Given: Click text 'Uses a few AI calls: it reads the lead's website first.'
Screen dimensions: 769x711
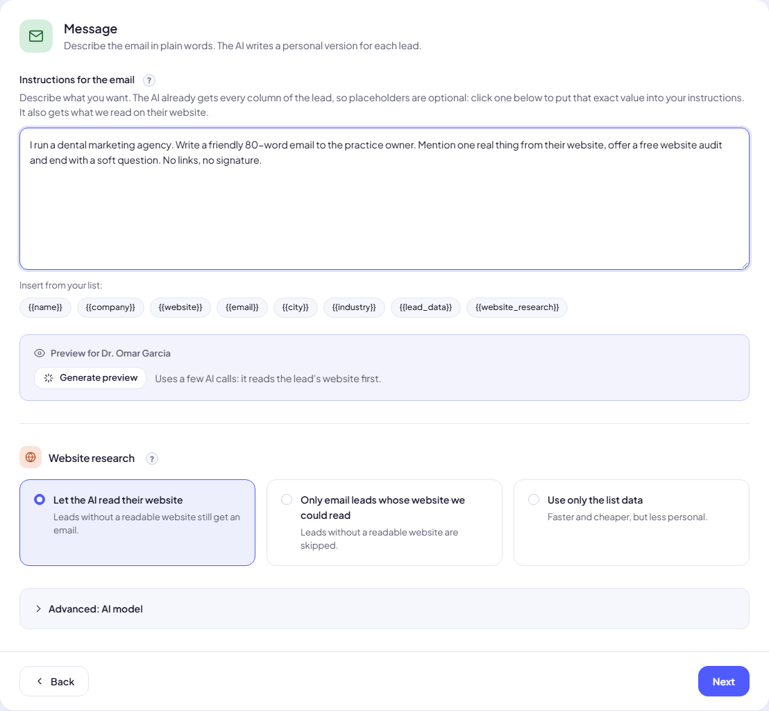Looking at the screenshot, I should click(x=268, y=379).
